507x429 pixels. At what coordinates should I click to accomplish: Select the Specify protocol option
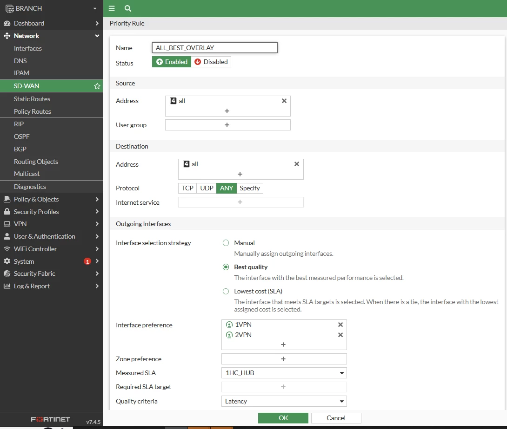250,188
